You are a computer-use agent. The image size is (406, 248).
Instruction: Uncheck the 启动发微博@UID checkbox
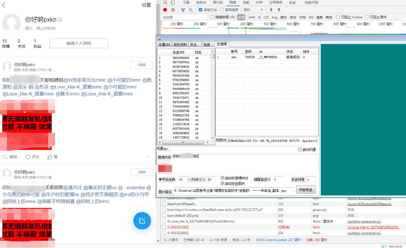pos(222,178)
